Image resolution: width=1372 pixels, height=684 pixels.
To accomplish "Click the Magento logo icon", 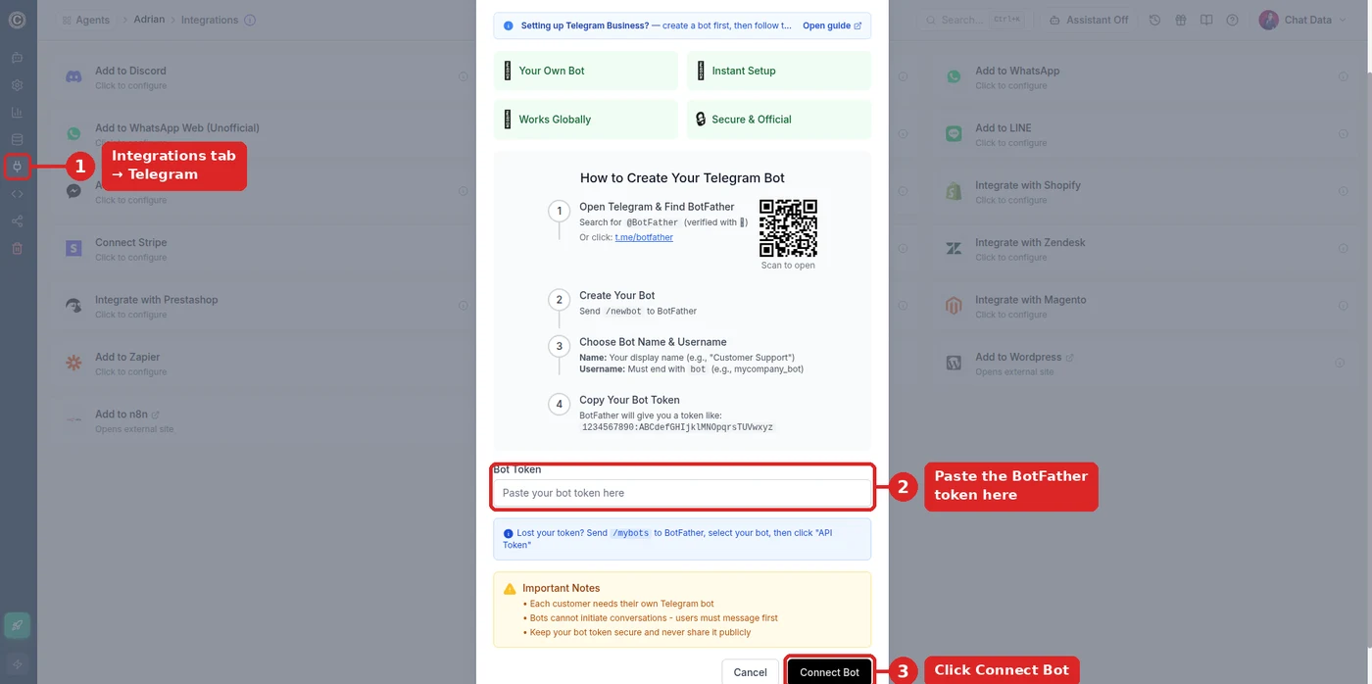I will click(954, 306).
